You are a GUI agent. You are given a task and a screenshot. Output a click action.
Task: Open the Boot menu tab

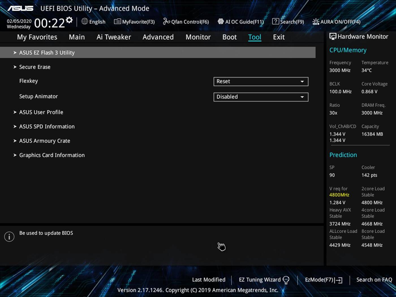click(229, 37)
